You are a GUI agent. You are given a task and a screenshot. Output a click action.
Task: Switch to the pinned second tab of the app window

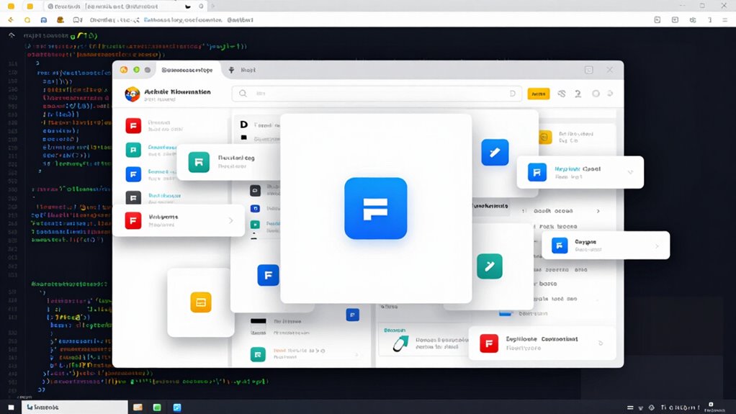[243, 70]
